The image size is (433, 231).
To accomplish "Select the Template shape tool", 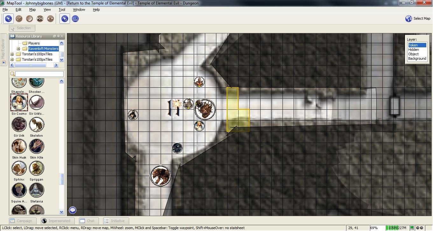I will coord(29,19).
